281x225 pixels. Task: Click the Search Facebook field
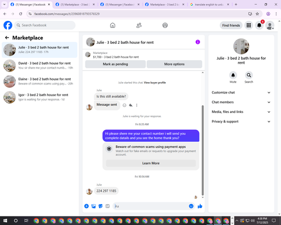click(x=45, y=25)
